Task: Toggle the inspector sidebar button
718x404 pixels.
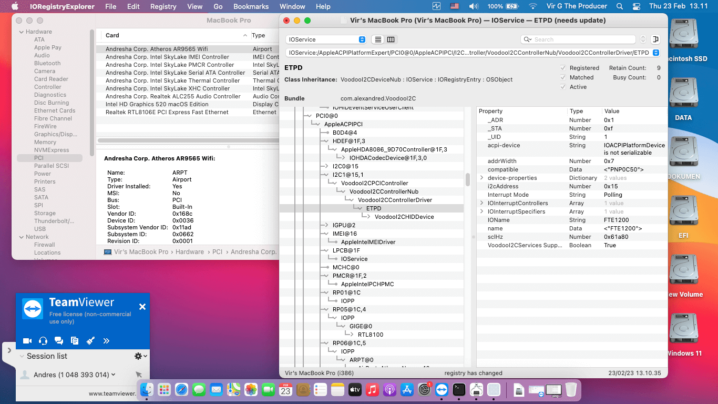Action: (655, 39)
